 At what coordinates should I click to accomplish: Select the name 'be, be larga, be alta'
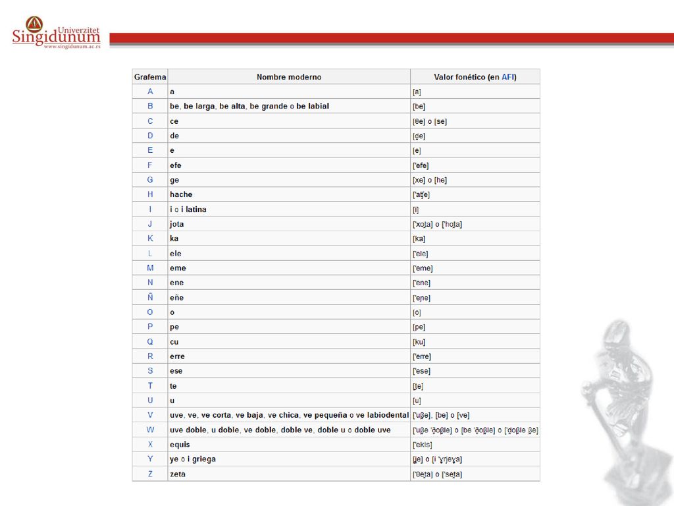tap(249, 106)
